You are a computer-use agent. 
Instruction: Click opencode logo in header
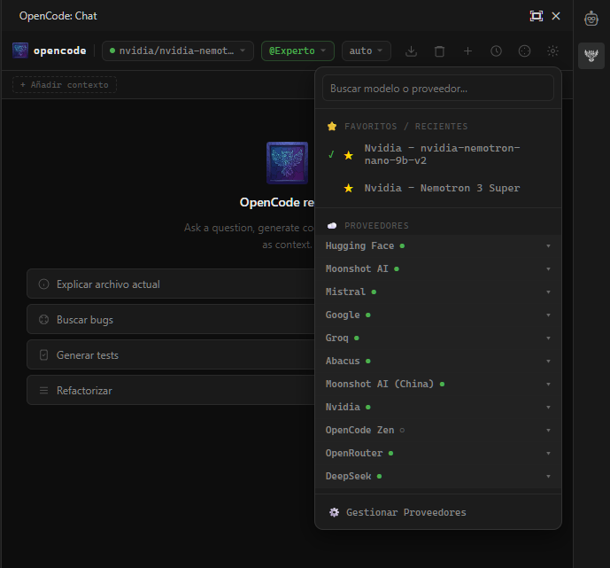click(20, 51)
